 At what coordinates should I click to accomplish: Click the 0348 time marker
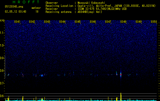[x=123, y=22]
